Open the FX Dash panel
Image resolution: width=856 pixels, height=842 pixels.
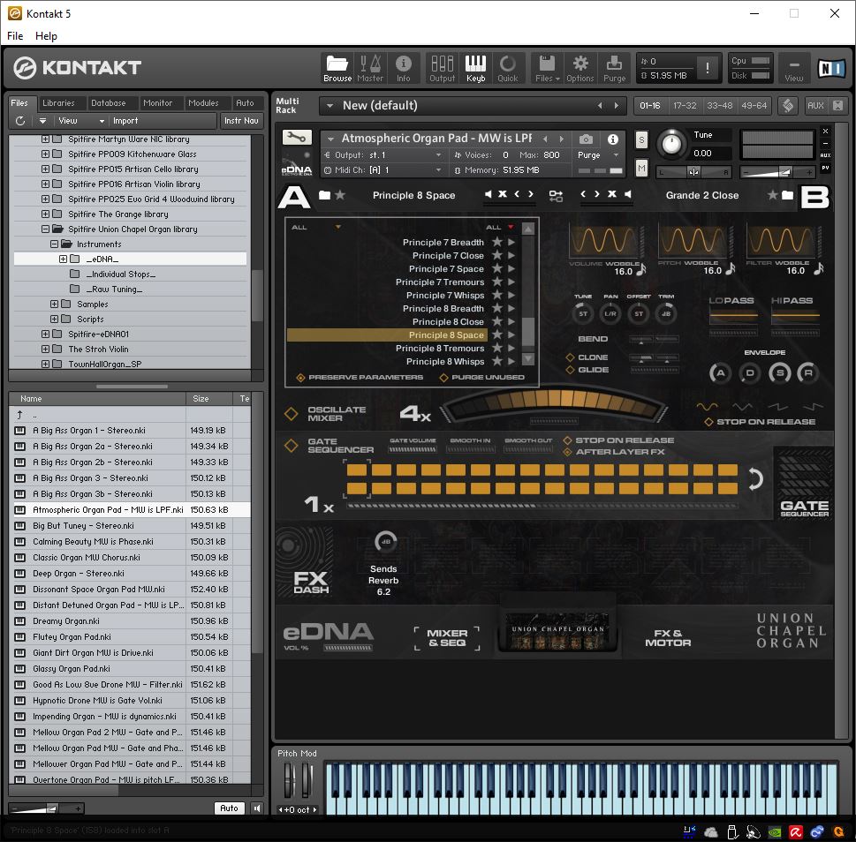[x=311, y=582]
